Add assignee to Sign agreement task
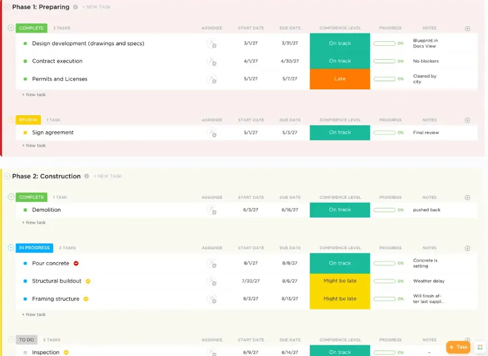 [x=212, y=132]
